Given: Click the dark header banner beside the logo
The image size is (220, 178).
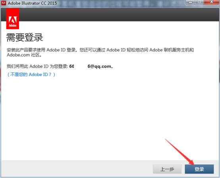Looking at the screenshot, I should 119,15.
